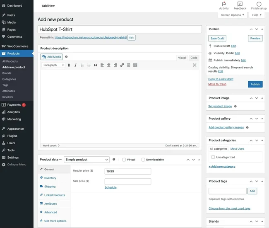
Task: Click the Set product image link
Action: [220, 107]
